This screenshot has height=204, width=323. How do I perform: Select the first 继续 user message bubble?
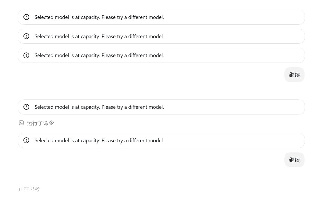294,75
